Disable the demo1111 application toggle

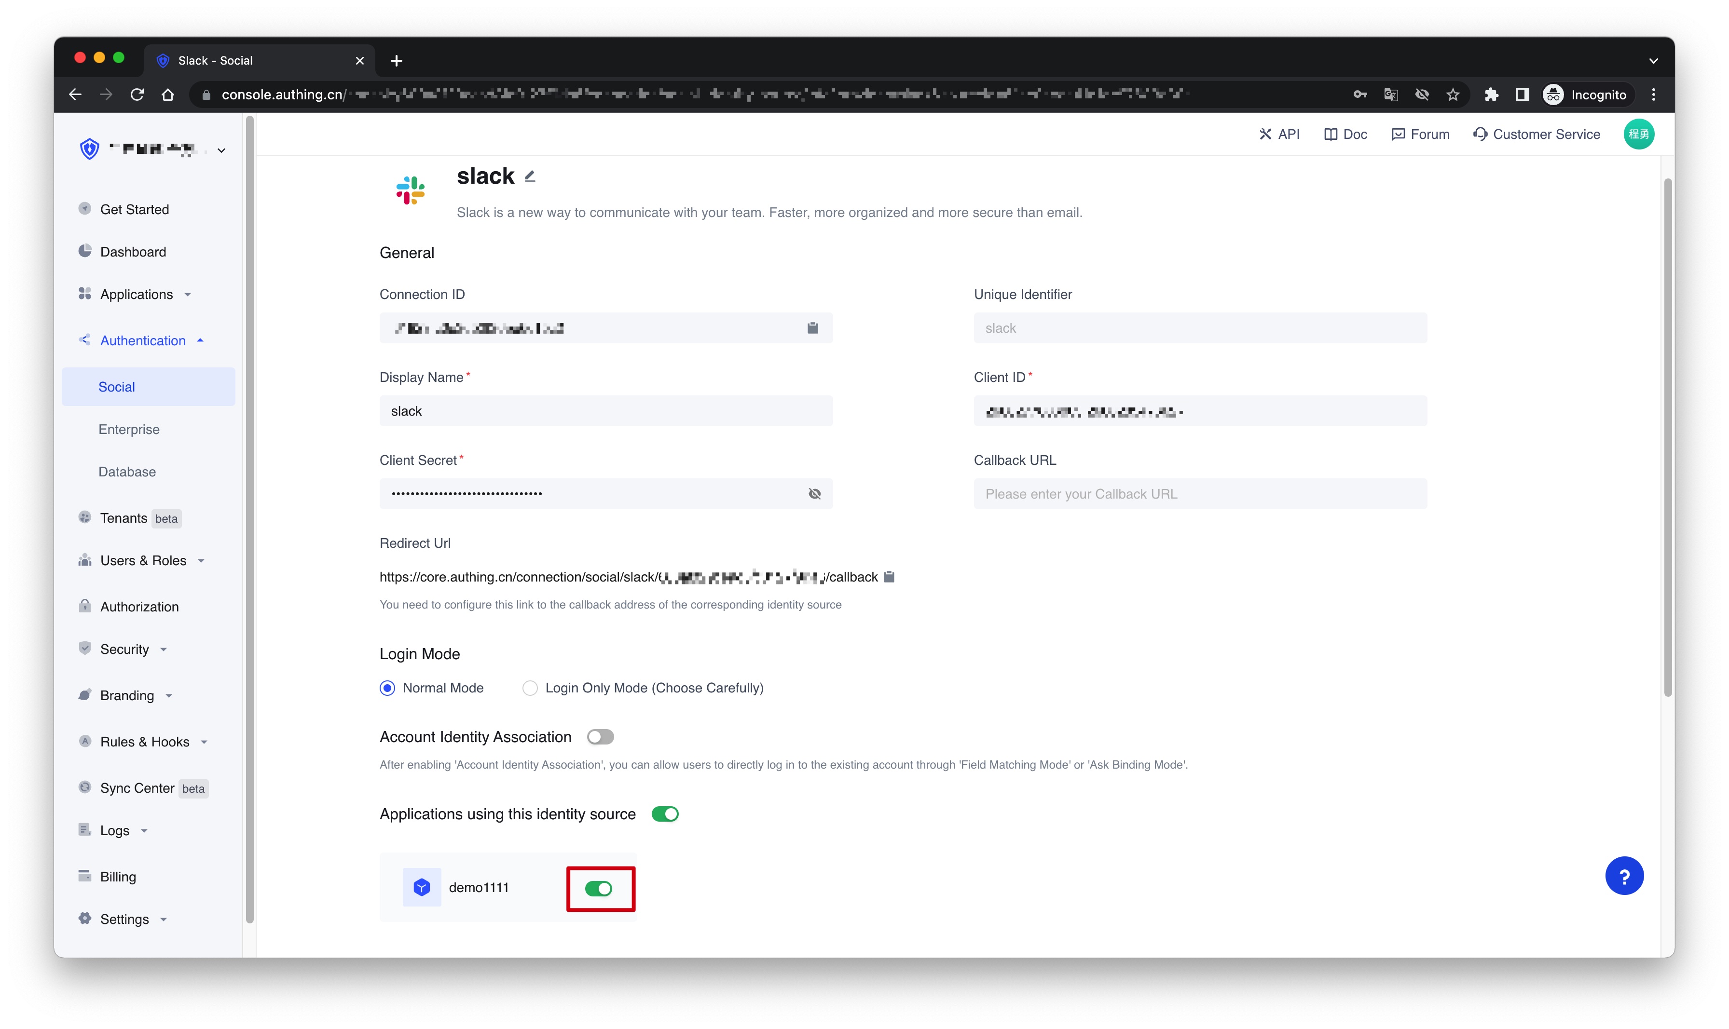click(599, 888)
